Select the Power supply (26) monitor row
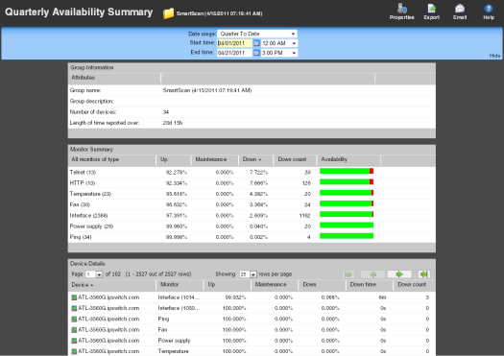 tap(252, 226)
